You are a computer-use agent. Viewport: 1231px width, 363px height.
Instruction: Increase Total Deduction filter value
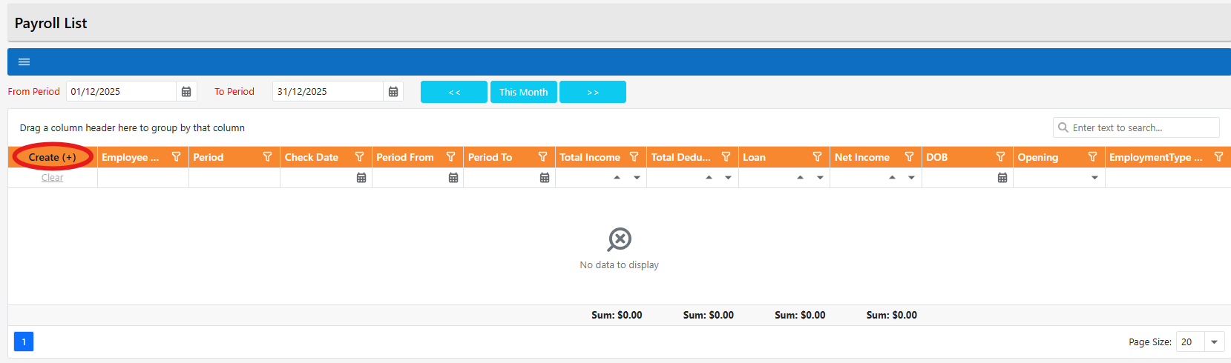pyautogui.click(x=709, y=178)
